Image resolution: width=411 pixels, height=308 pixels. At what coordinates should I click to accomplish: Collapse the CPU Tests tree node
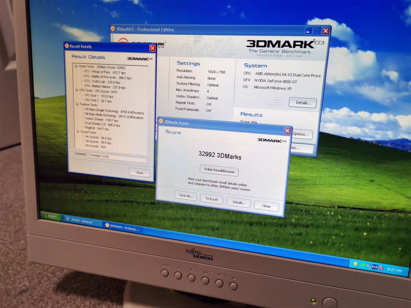click(77, 90)
